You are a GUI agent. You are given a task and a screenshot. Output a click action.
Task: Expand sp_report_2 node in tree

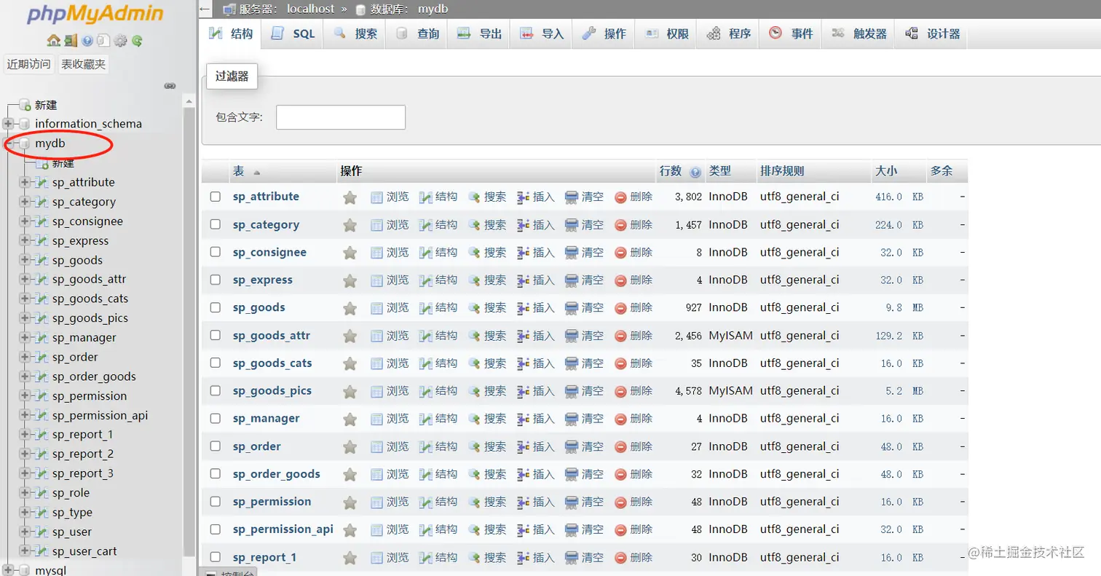coord(25,454)
